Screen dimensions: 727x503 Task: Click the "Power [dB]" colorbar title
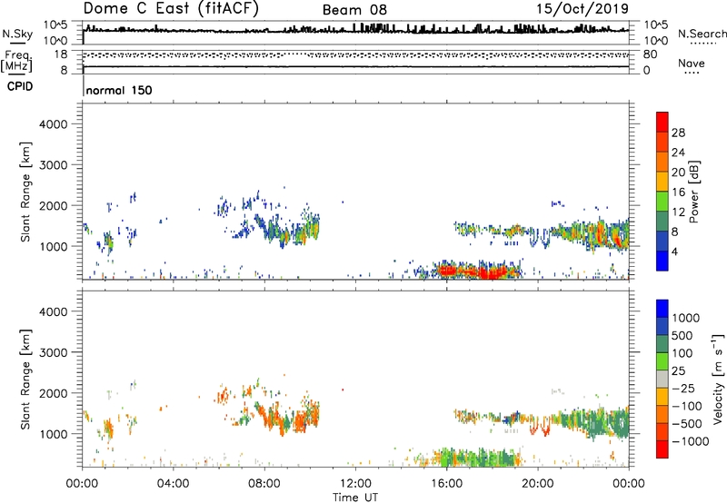pos(693,192)
